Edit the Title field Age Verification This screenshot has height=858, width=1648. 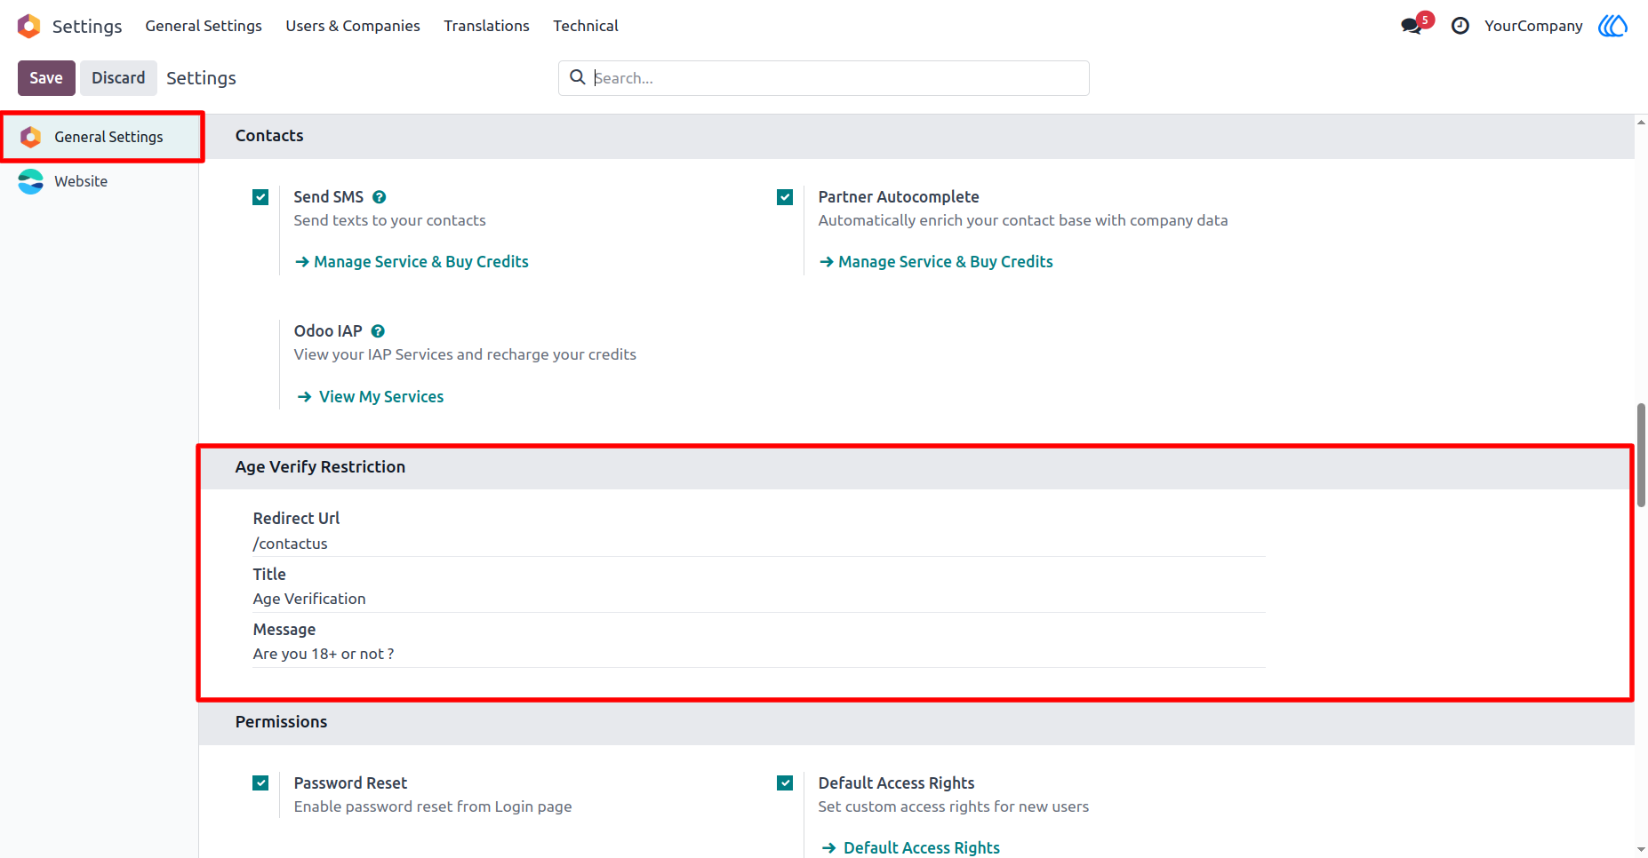(x=759, y=600)
